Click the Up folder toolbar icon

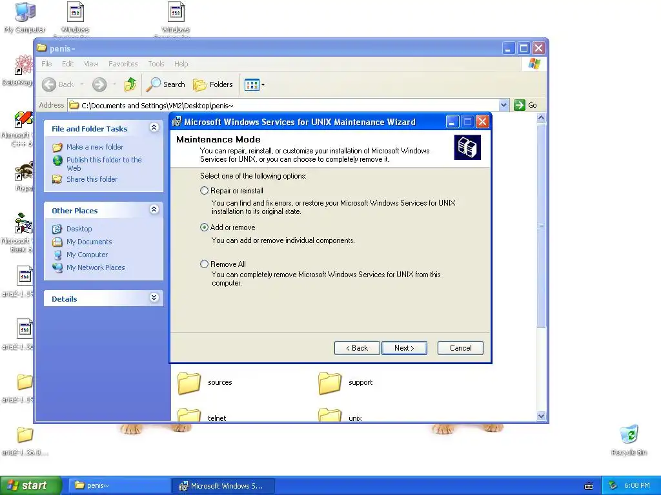click(130, 84)
